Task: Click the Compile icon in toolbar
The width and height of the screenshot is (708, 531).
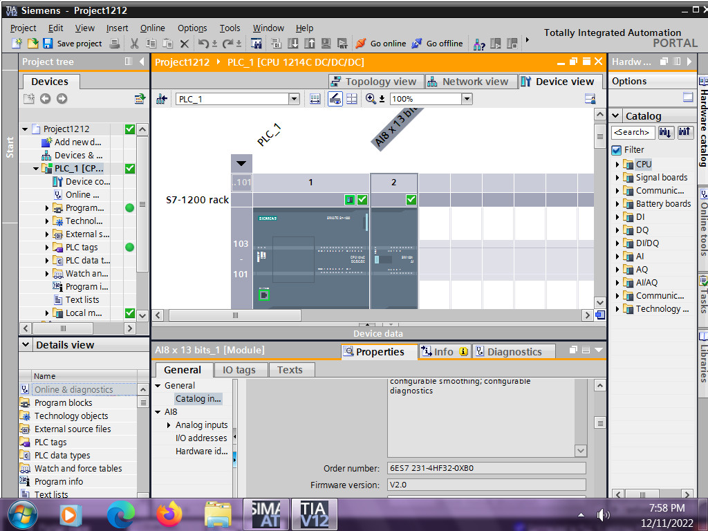Action: [276, 44]
